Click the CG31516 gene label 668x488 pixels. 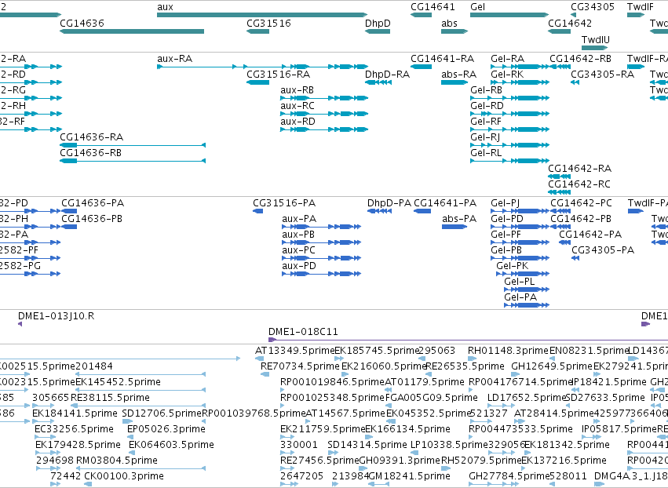coord(268,23)
